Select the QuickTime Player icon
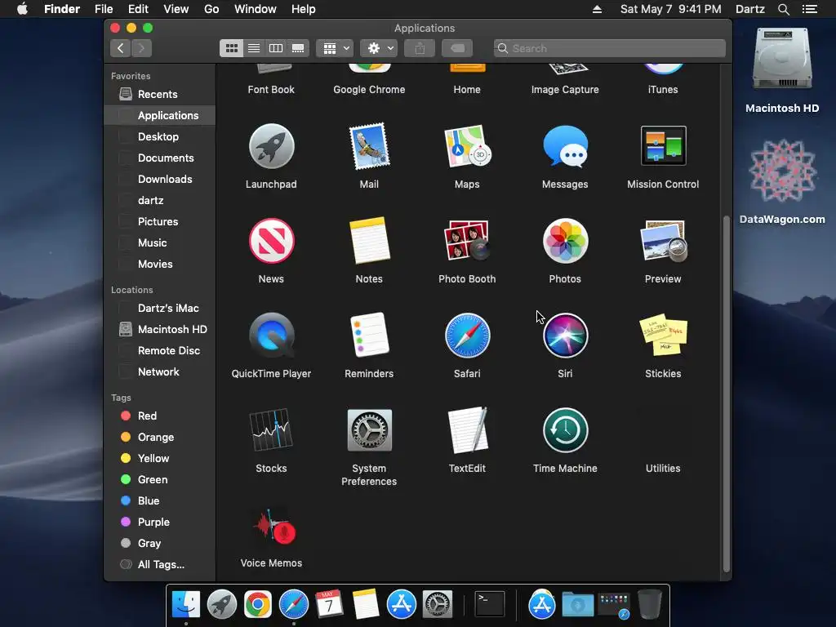This screenshot has height=627, width=836. (x=271, y=336)
